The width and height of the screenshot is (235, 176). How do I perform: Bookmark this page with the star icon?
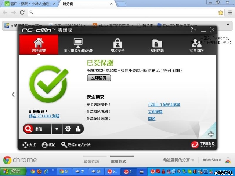tap(221, 12)
